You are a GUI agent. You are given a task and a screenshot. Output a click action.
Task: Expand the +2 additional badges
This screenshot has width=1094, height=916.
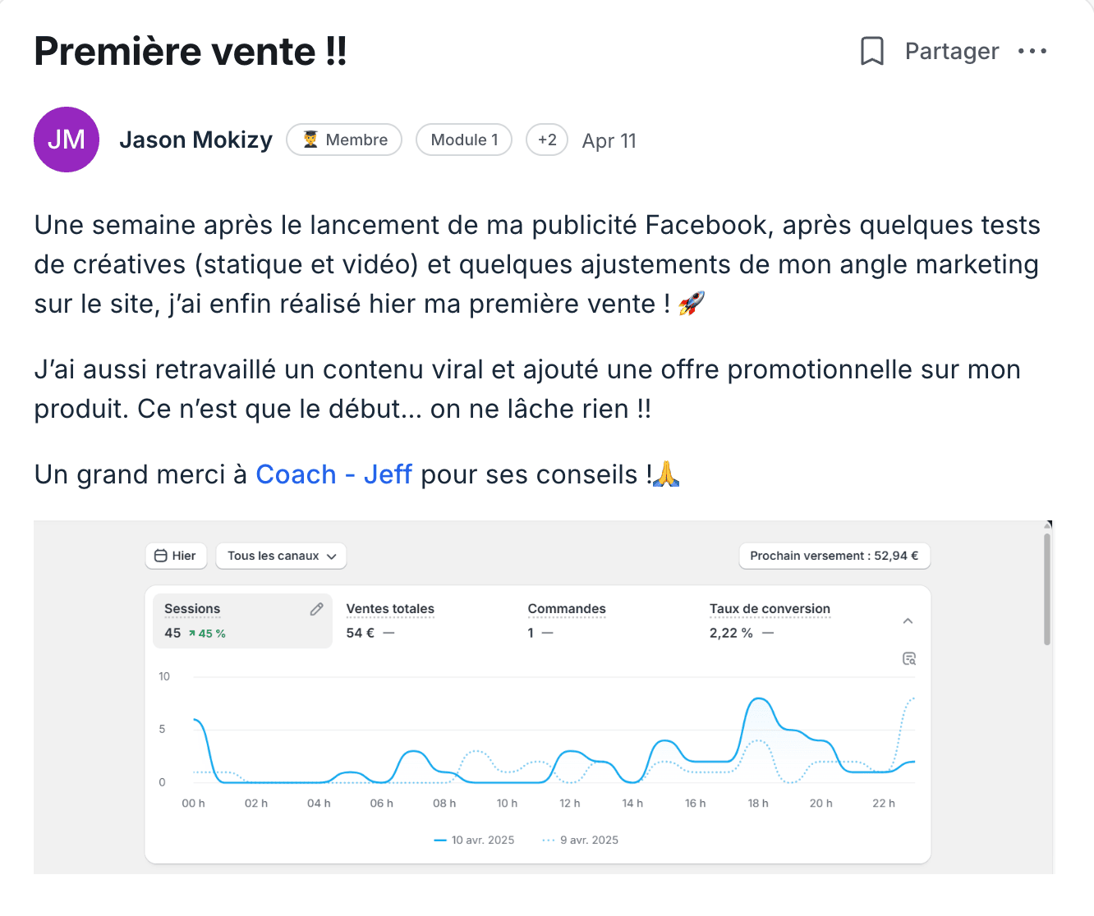click(547, 140)
